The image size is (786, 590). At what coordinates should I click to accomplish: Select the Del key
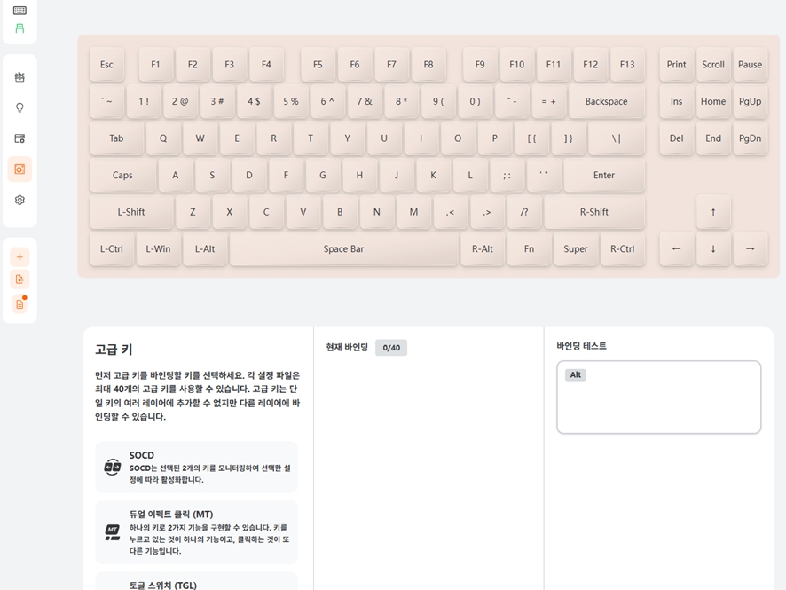[676, 138]
